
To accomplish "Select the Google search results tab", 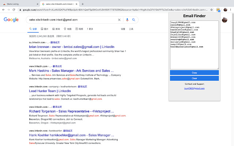I will (x=59, y=4).
